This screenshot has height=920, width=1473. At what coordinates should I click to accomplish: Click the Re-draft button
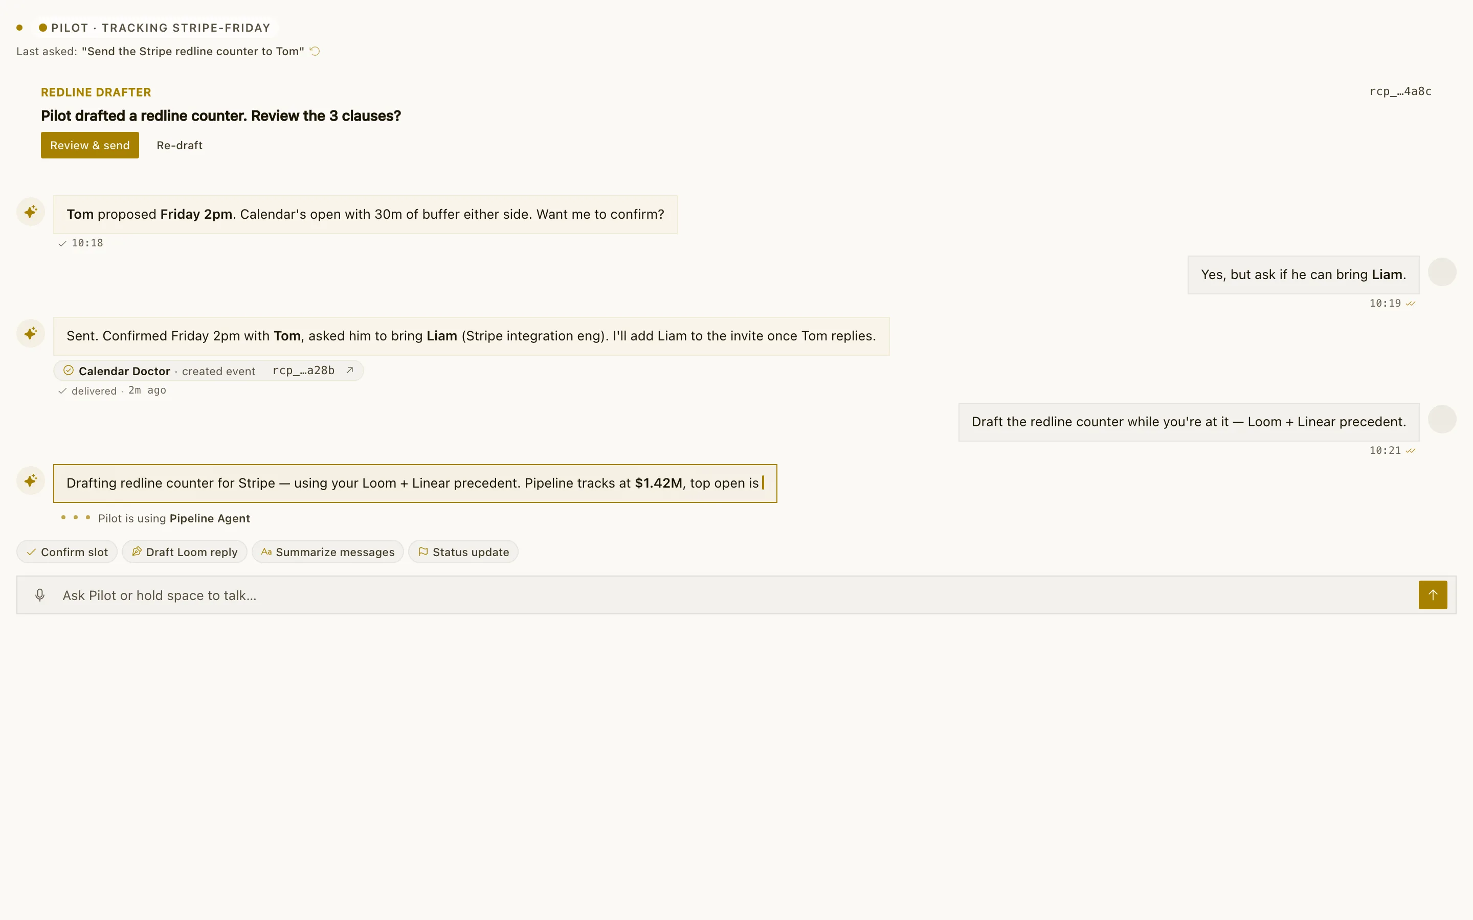(180, 145)
